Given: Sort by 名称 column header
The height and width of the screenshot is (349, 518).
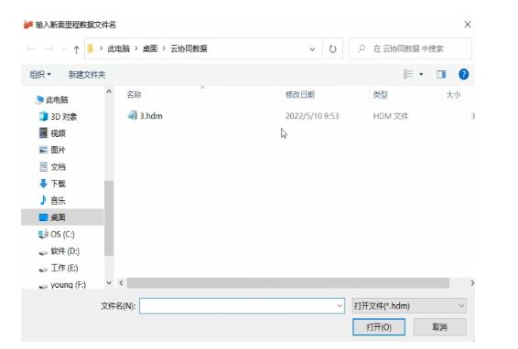Looking at the screenshot, I should tap(135, 95).
